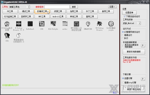Switch to 加壳工具 category
Image resolution: width=150 pixels, height=95 pixels.
click(74, 11)
